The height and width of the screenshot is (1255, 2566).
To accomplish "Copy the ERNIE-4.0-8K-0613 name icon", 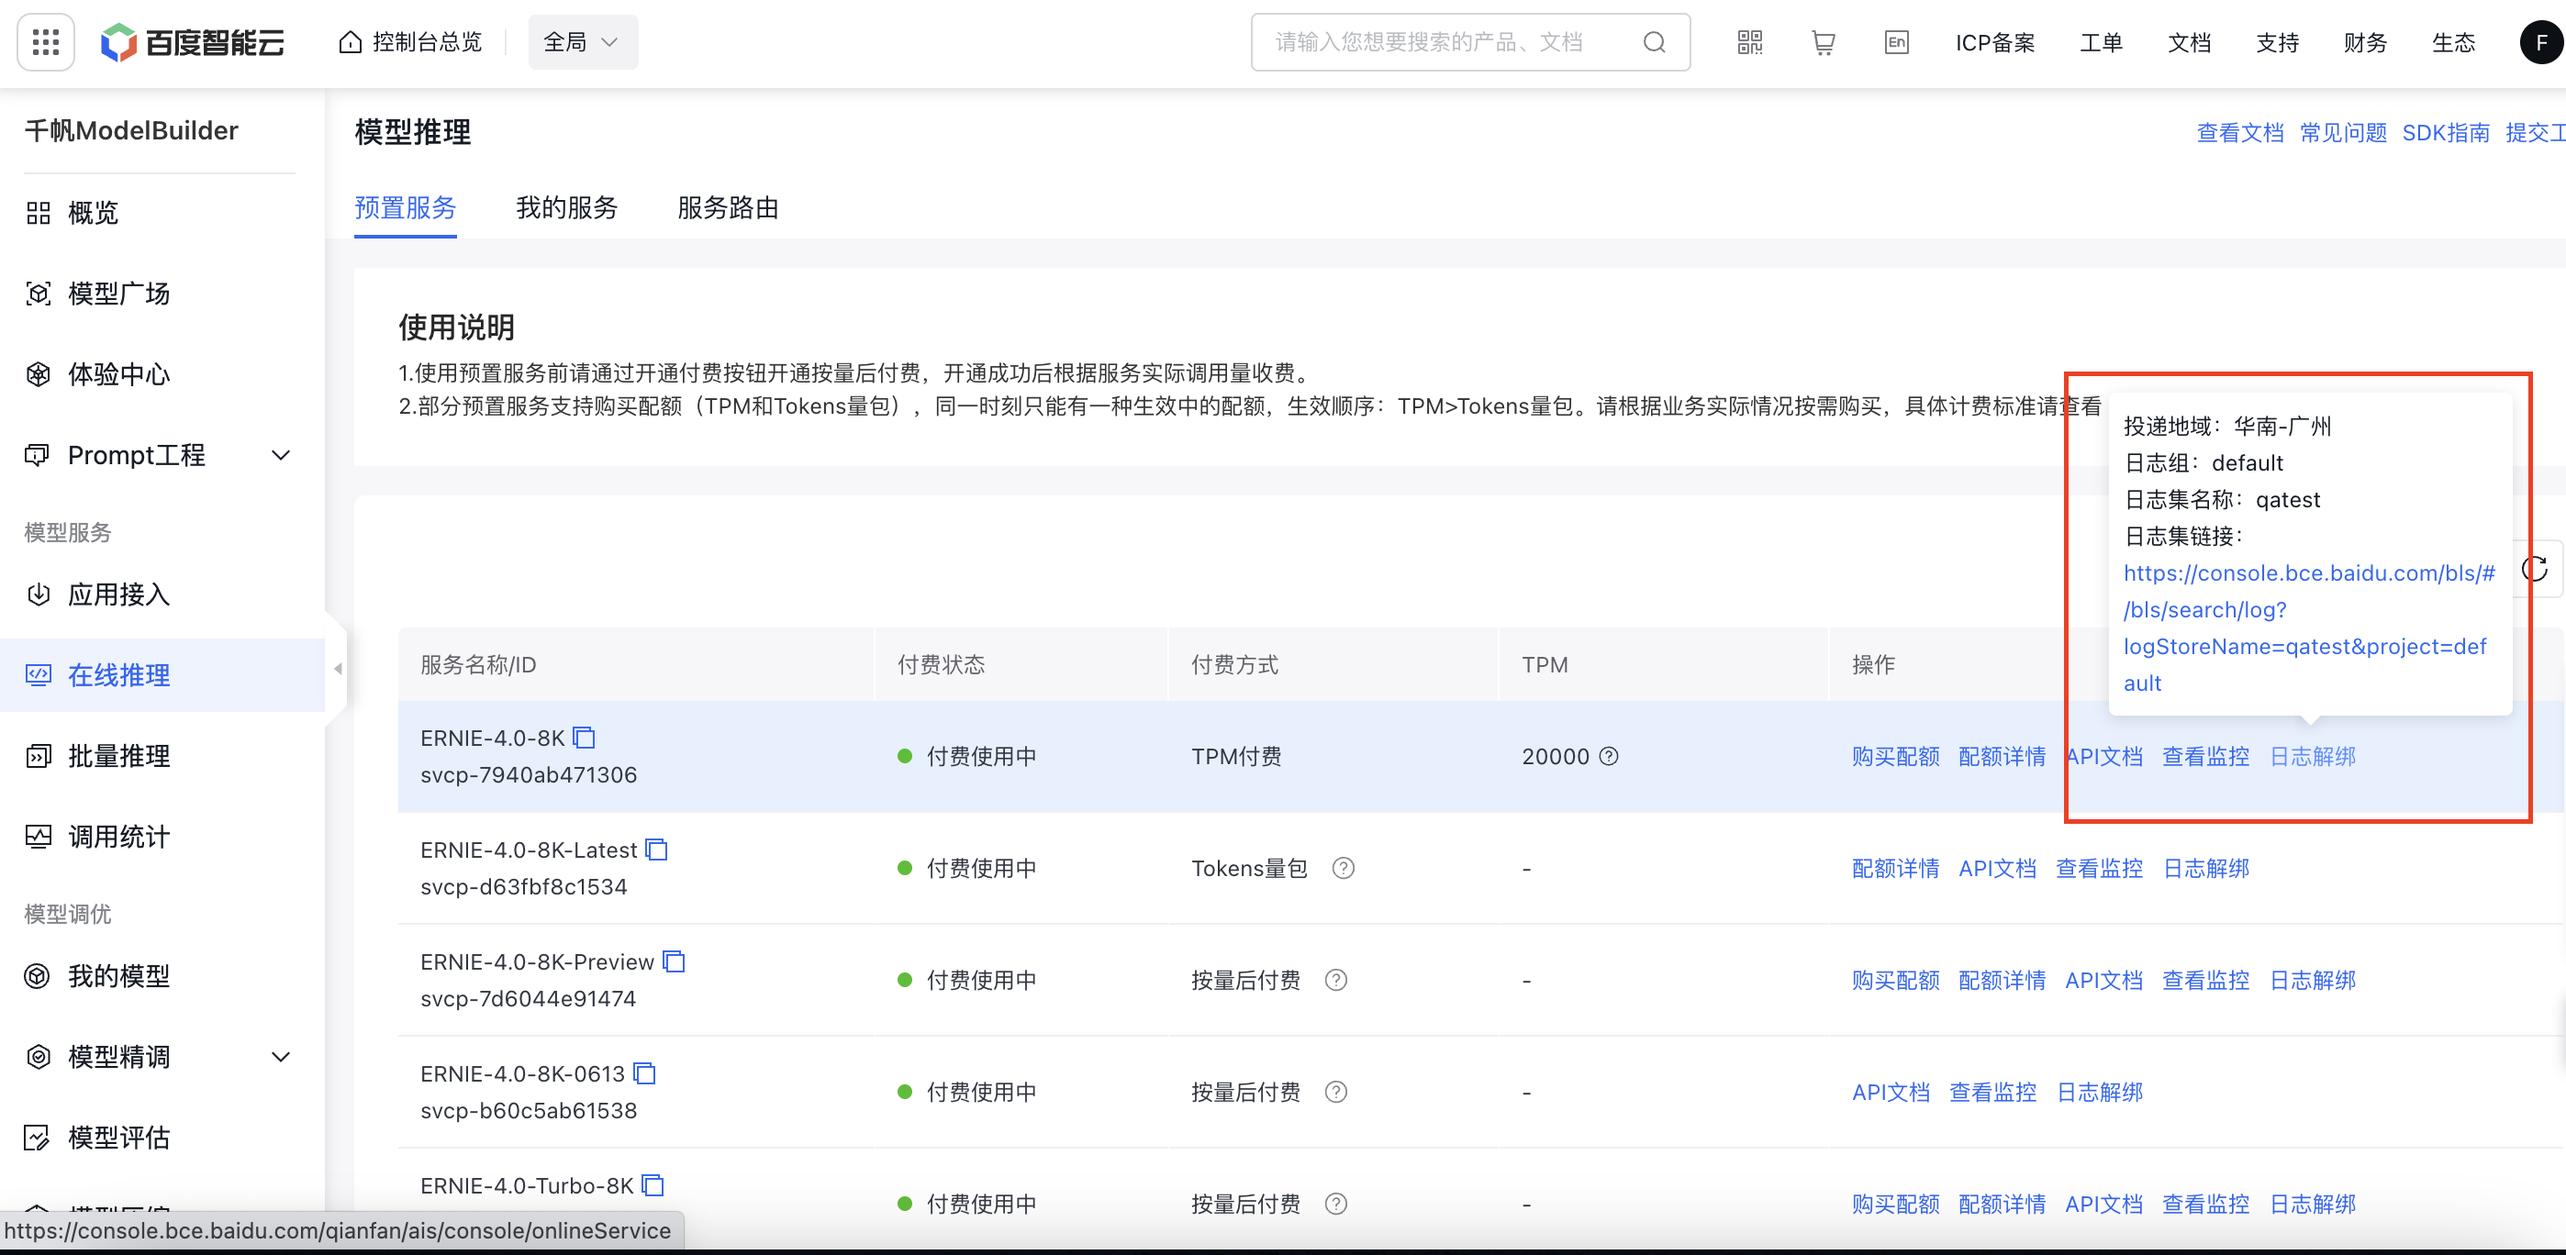I will (x=644, y=1073).
